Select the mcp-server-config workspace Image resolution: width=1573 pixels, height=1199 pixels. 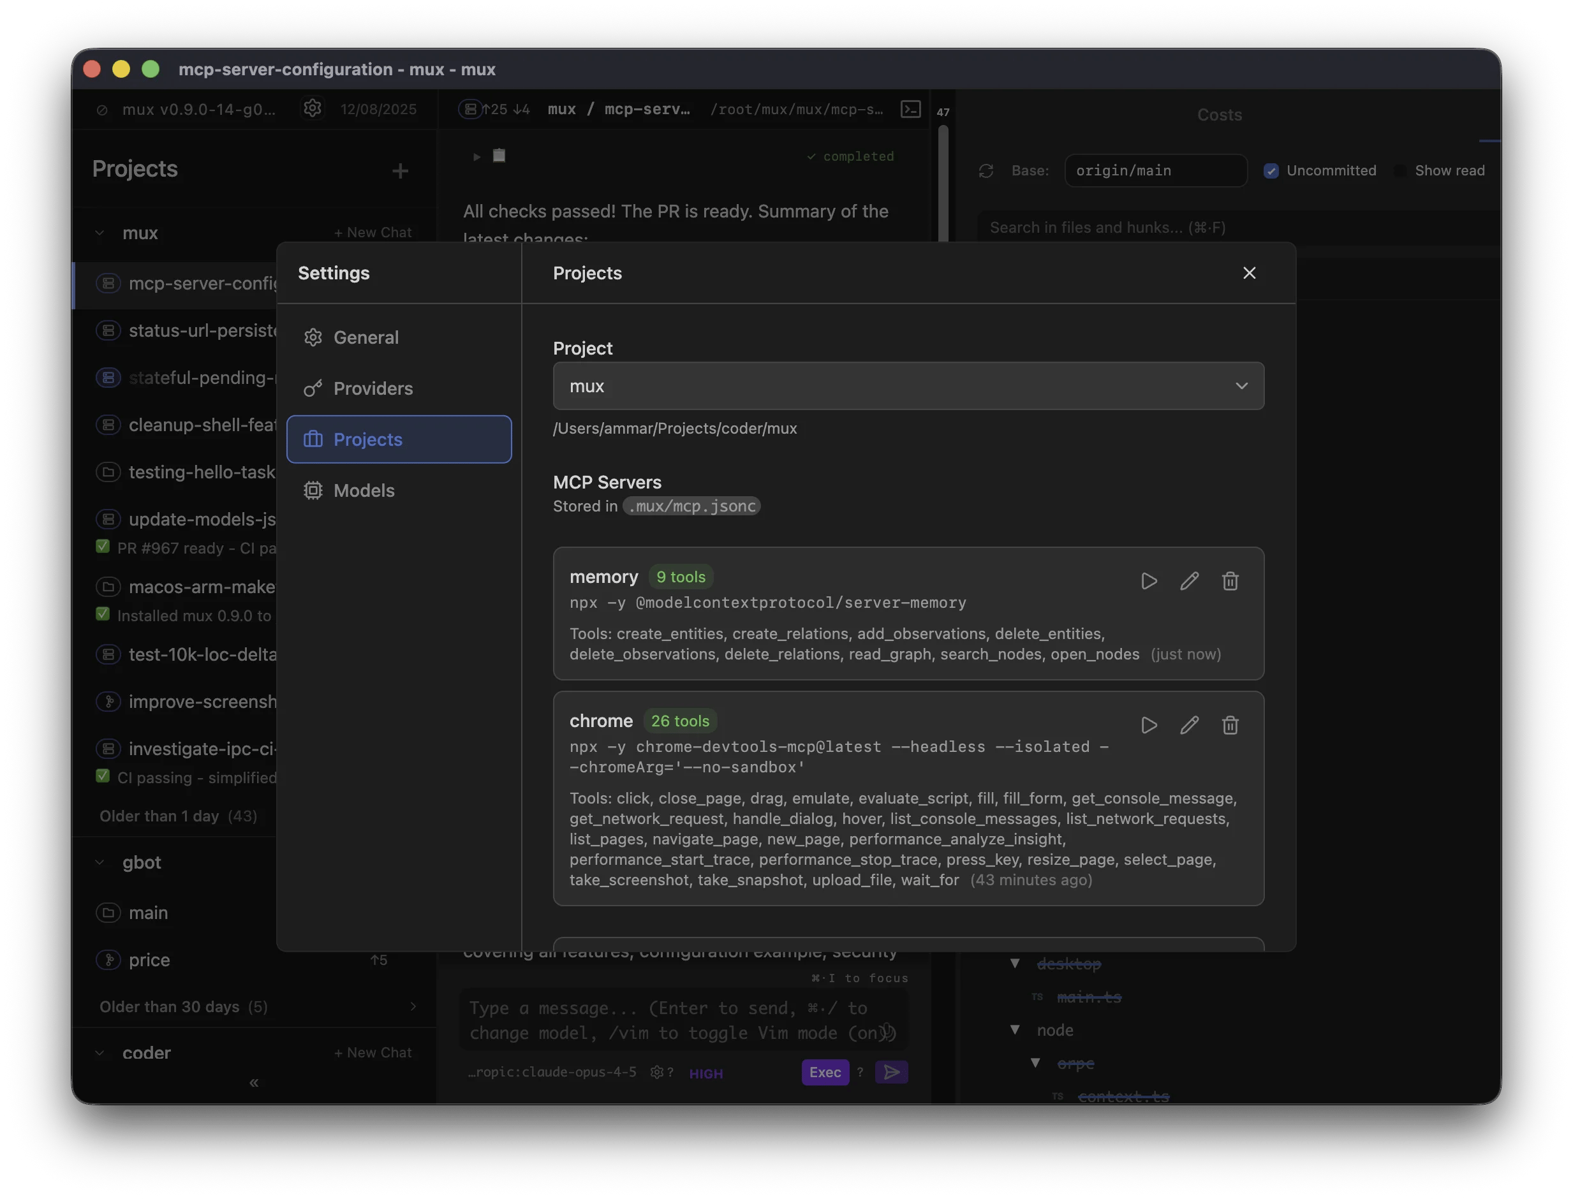(x=175, y=283)
